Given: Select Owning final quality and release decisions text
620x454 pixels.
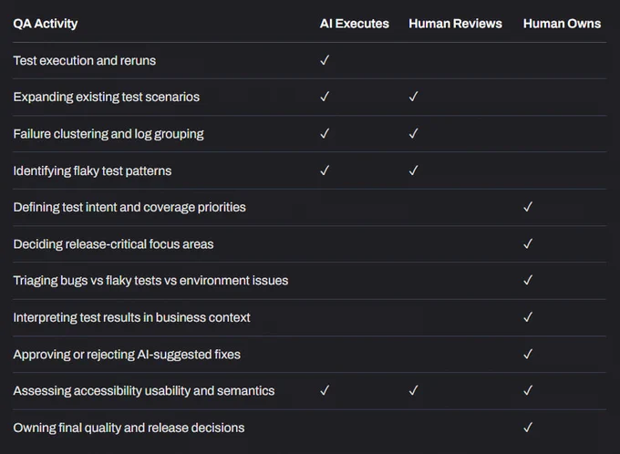Looking at the screenshot, I should [129, 428].
